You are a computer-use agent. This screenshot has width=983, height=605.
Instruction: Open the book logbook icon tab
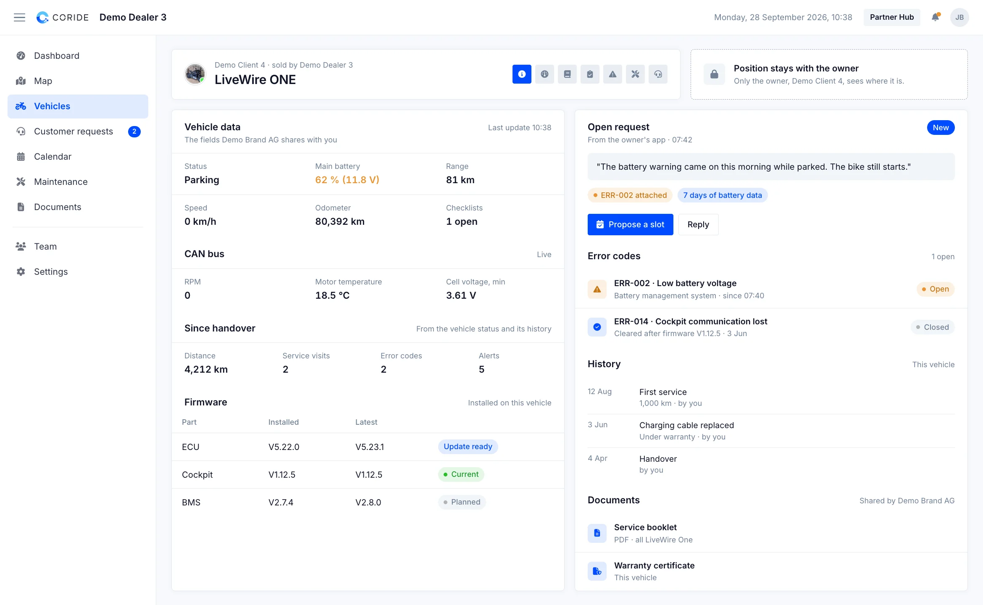pyautogui.click(x=567, y=74)
